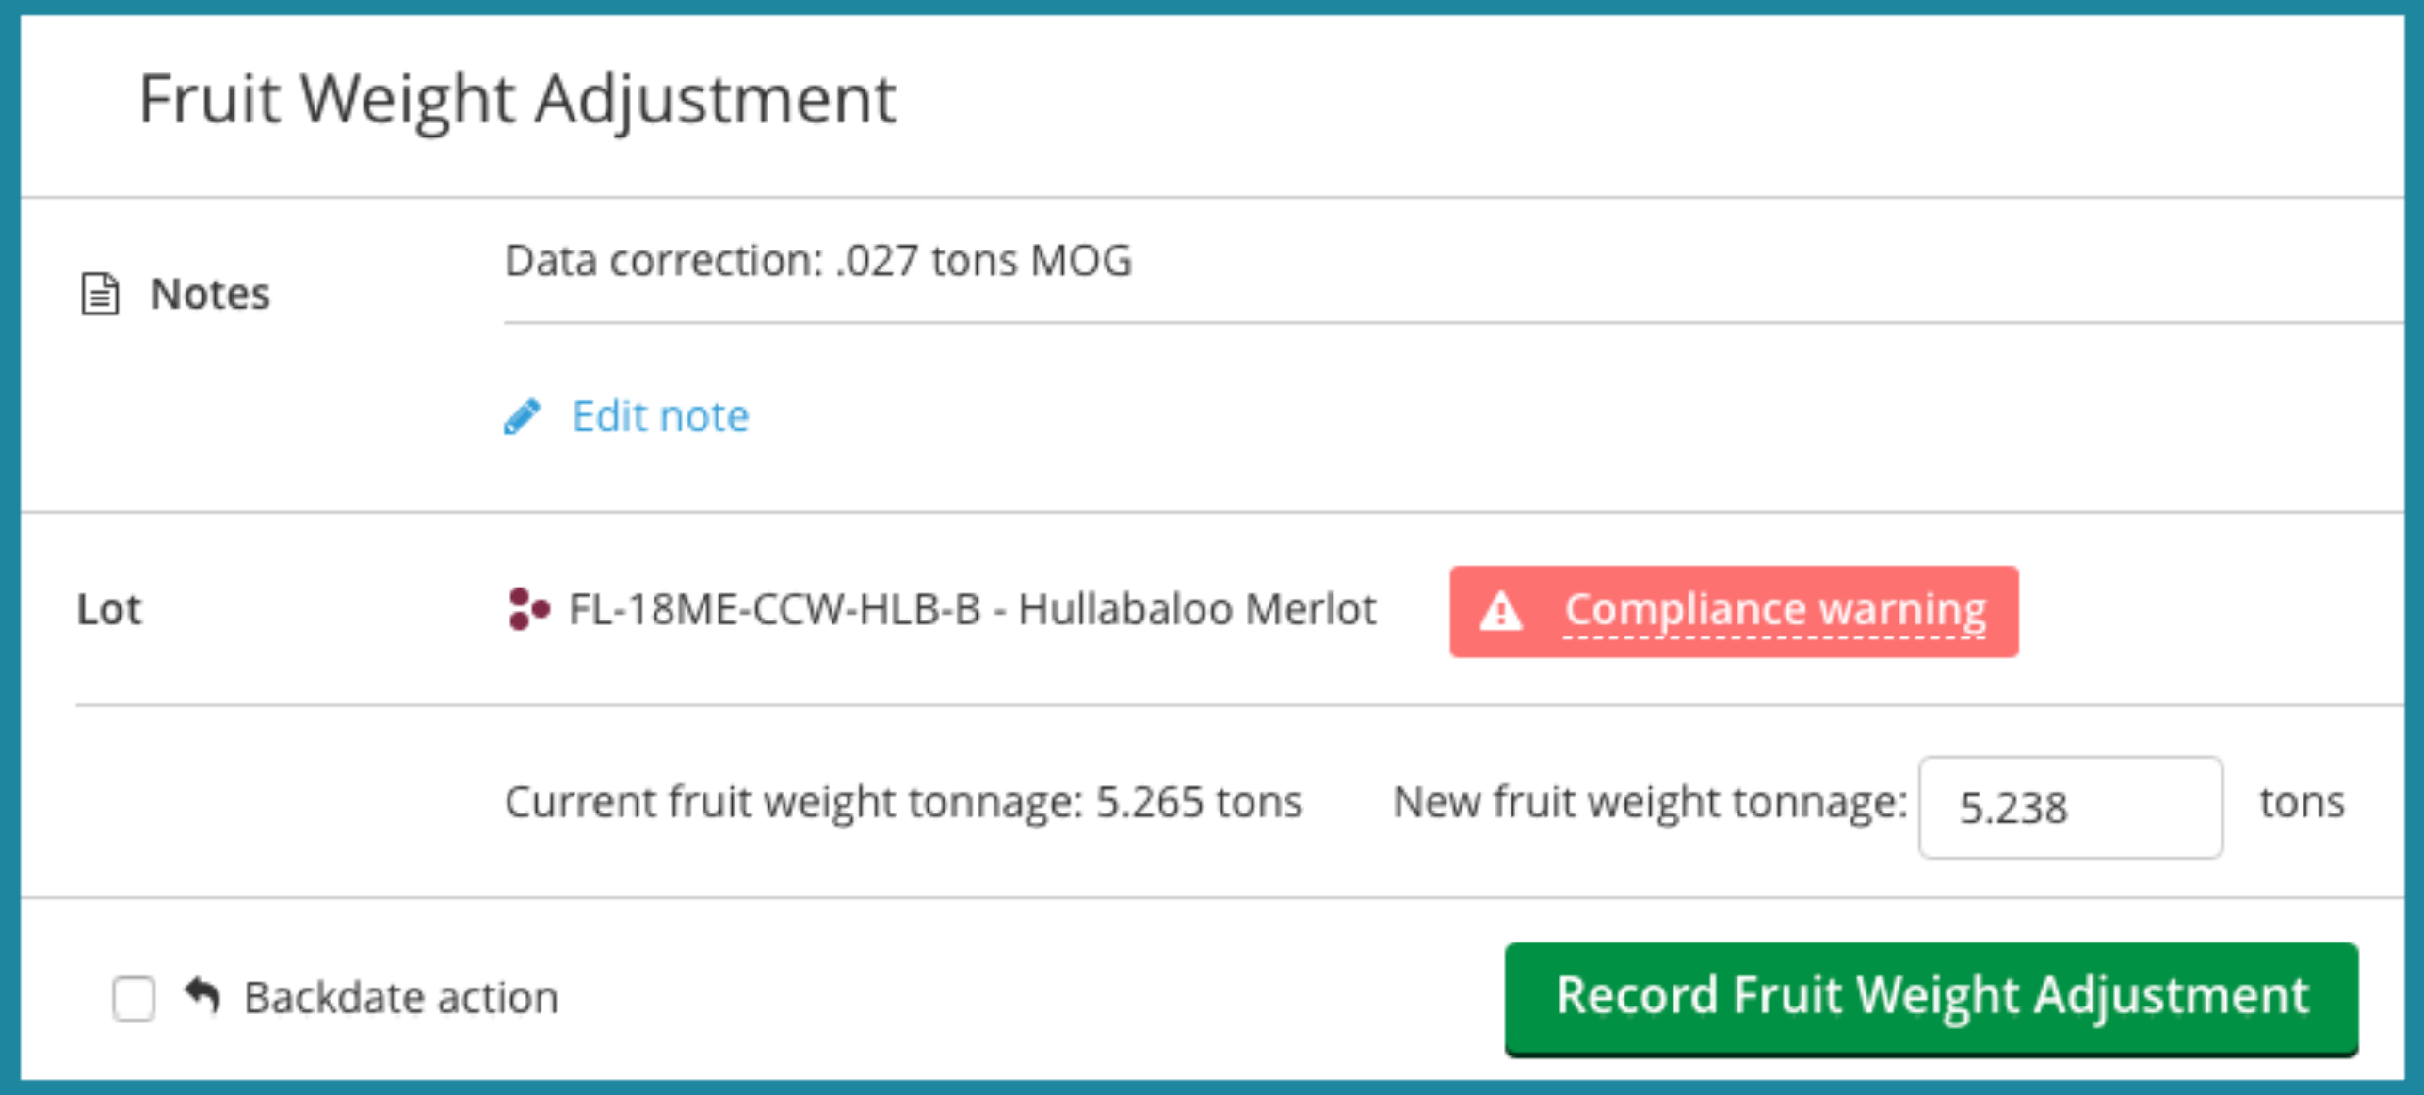Click the pencil icon beside Edit note

[522, 416]
